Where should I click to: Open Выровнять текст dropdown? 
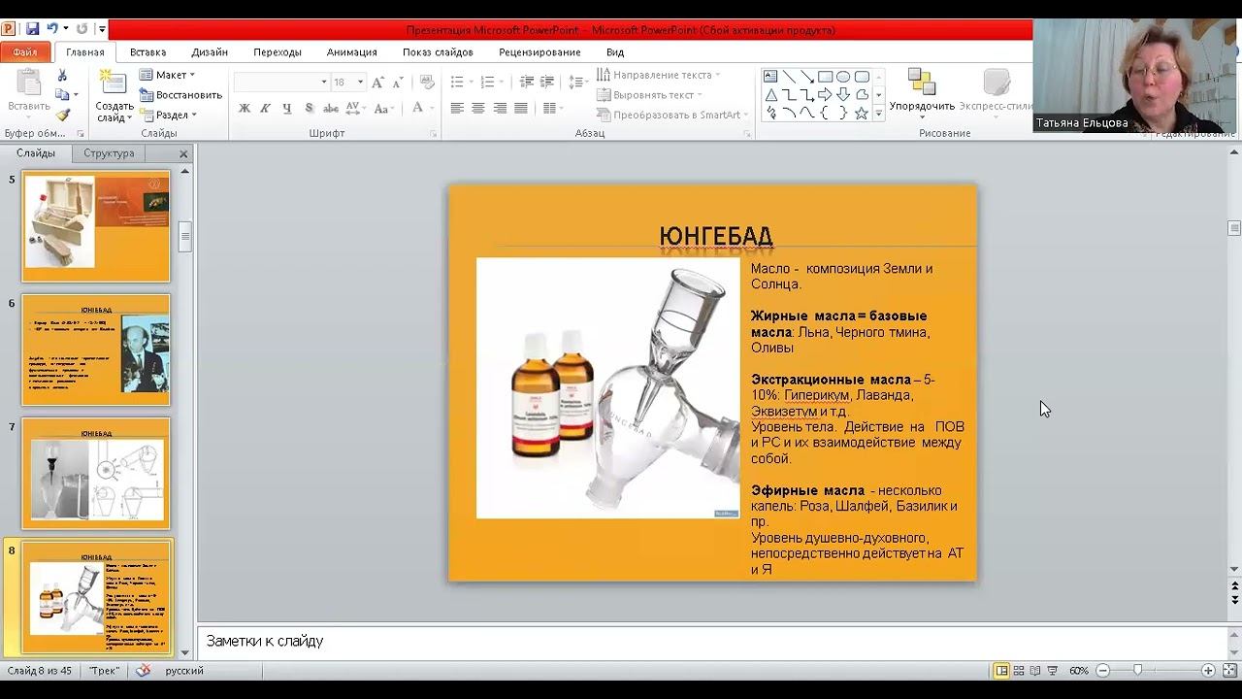pos(649,95)
